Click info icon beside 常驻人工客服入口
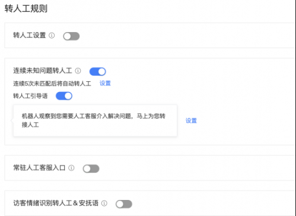The image size is (296, 216). click(71, 168)
